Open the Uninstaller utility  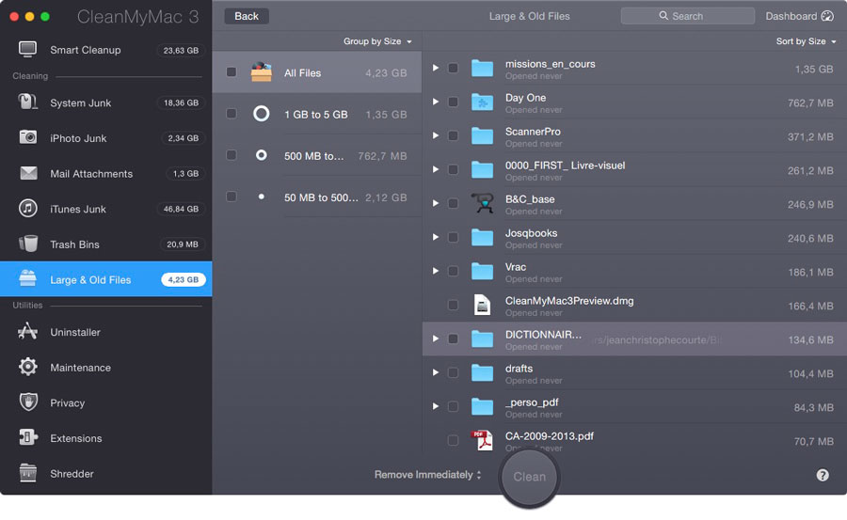[105, 332]
